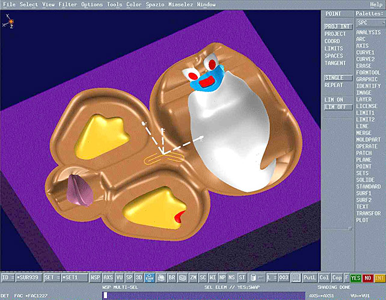Click the ST toolbar button

(x=242, y=278)
